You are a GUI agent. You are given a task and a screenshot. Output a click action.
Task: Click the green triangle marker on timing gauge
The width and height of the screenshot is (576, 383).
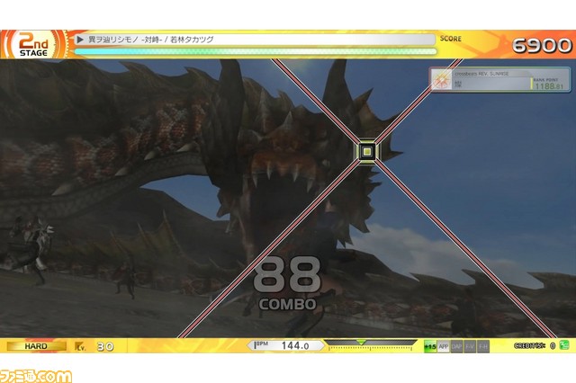[362, 343]
